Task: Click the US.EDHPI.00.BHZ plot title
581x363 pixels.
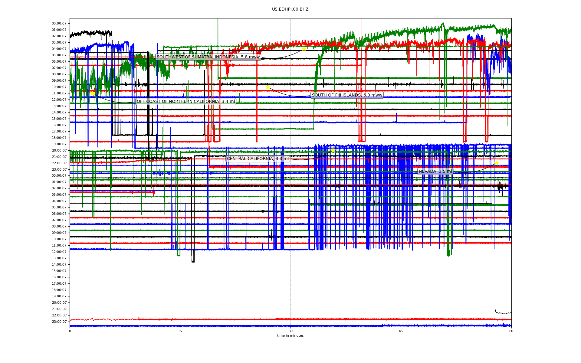Action: tap(290, 9)
